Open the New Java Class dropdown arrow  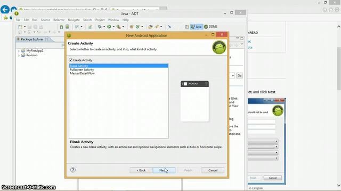[142, 27]
